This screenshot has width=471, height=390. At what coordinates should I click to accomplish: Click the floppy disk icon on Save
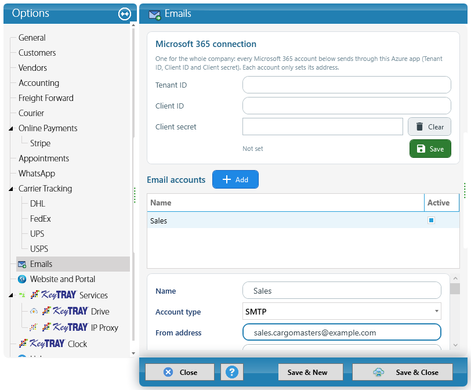click(x=421, y=149)
